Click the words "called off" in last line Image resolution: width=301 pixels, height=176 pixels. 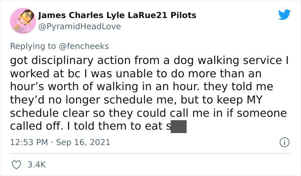36,126
